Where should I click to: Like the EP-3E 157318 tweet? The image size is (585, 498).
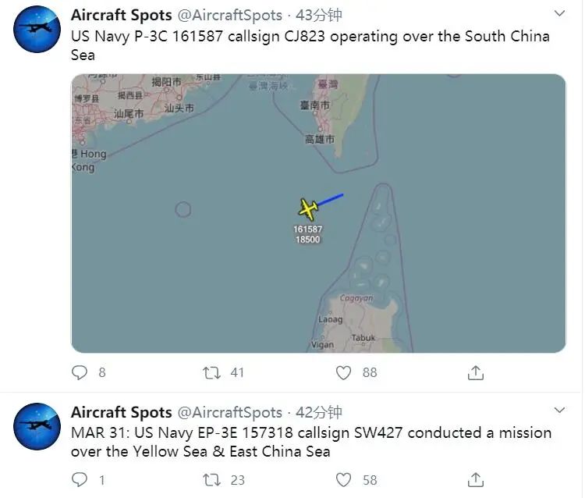coord(343,479)
